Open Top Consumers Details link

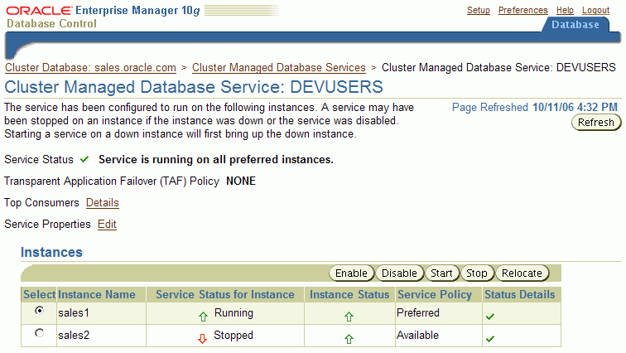(x=102, y=202)
